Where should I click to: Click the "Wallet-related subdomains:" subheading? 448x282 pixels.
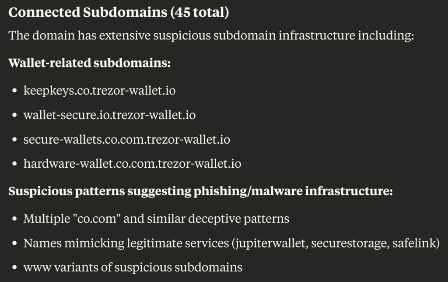[89, 63]
